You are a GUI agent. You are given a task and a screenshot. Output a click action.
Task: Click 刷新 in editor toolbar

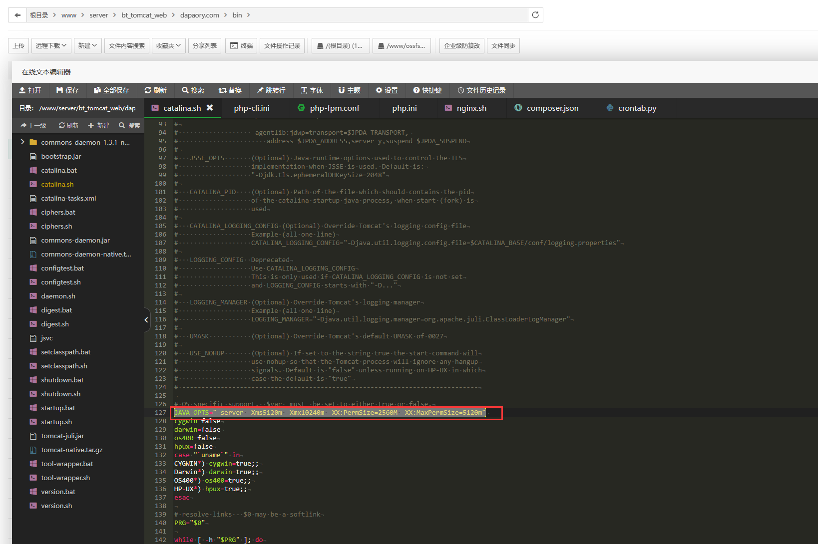(x=155, y=90)
